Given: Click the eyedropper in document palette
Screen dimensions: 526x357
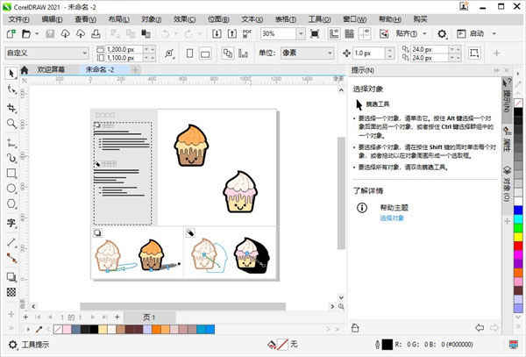Looking at the screenshot, I should [39, 329].
